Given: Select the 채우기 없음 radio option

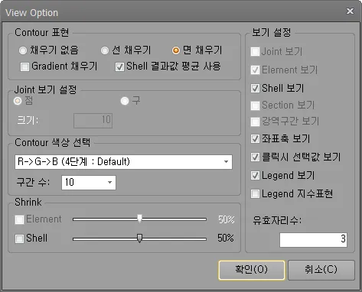Looking at the screenshot, I should tap(23, 50).
